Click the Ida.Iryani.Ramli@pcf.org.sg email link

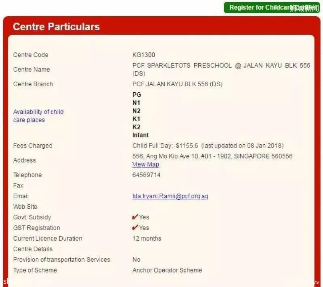tap(170, 196)
